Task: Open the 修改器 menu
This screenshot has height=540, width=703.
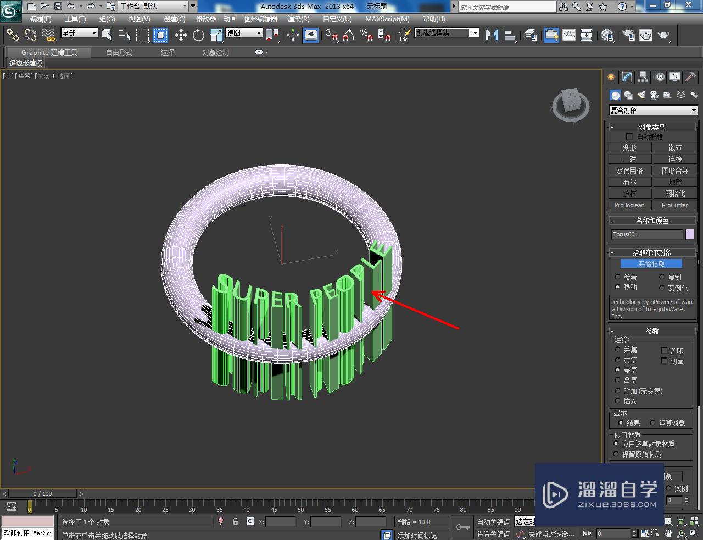Action: 206,19
